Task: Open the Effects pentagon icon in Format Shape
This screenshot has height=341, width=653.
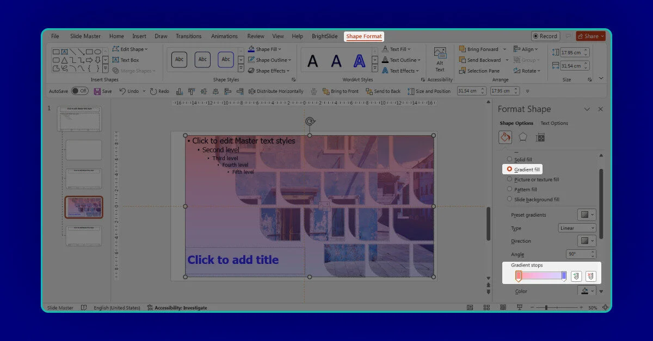Action: (522, 137)
